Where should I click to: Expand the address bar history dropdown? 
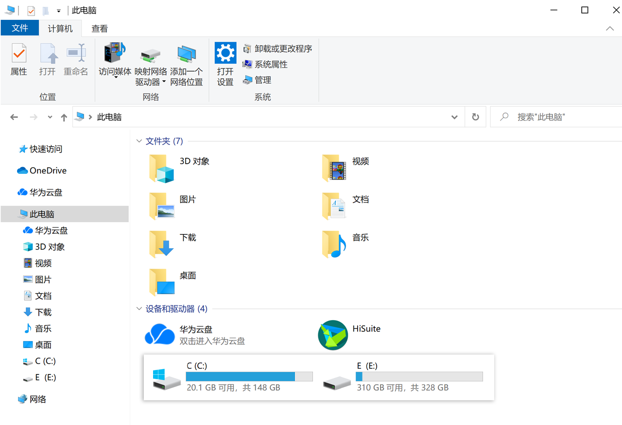coord(454,117)
